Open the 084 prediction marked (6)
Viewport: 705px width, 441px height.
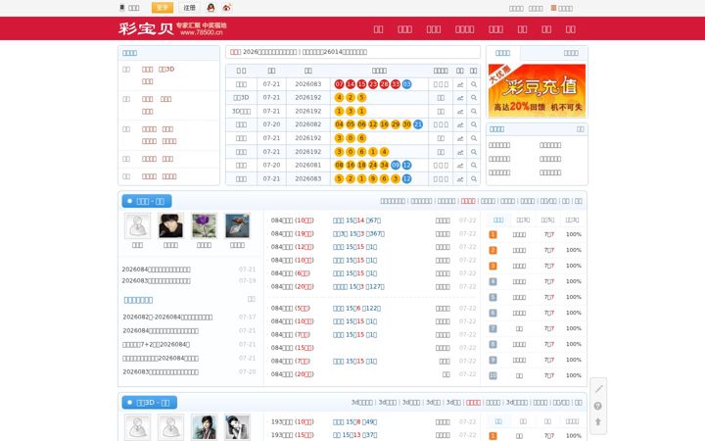click(x=291, y=273)
